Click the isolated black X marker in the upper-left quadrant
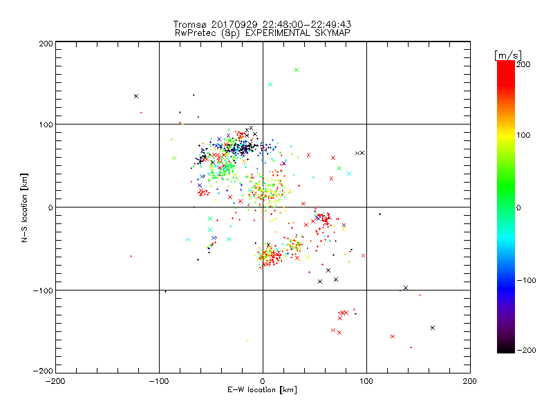 [x=136, y=96]
